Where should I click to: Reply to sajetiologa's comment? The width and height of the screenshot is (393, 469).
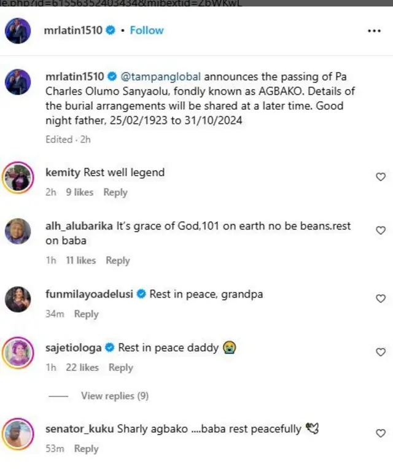pyautogui.click(x=121, y=367)
